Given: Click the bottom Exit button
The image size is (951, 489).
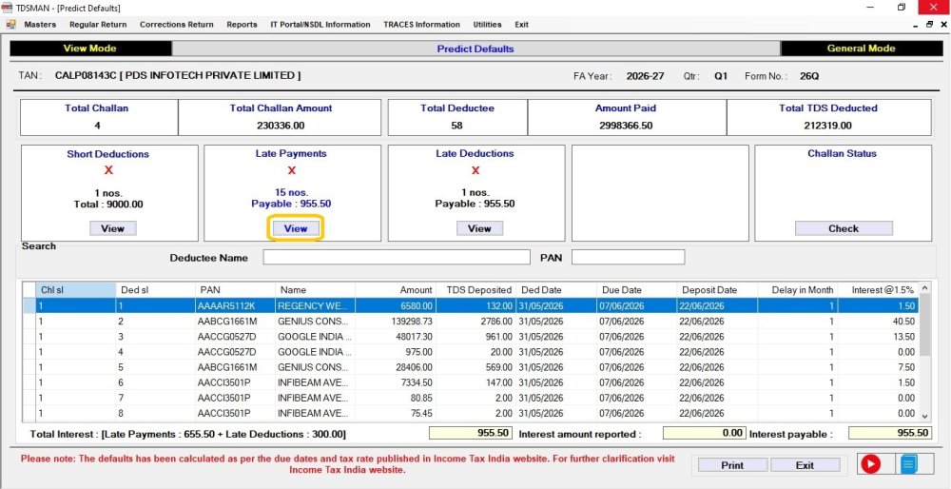Looking at the screenshot, I should 805,464.
